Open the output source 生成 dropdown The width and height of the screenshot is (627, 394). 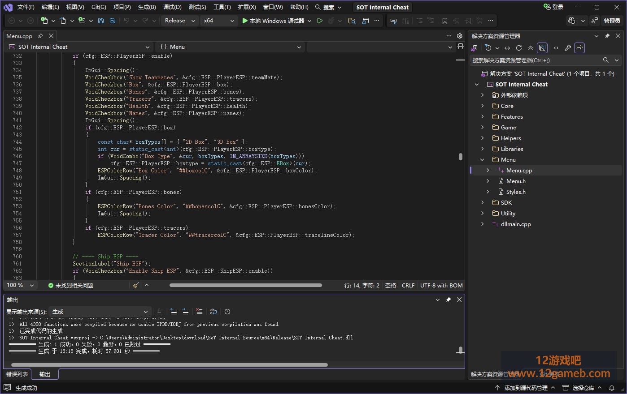pos(99,312)
